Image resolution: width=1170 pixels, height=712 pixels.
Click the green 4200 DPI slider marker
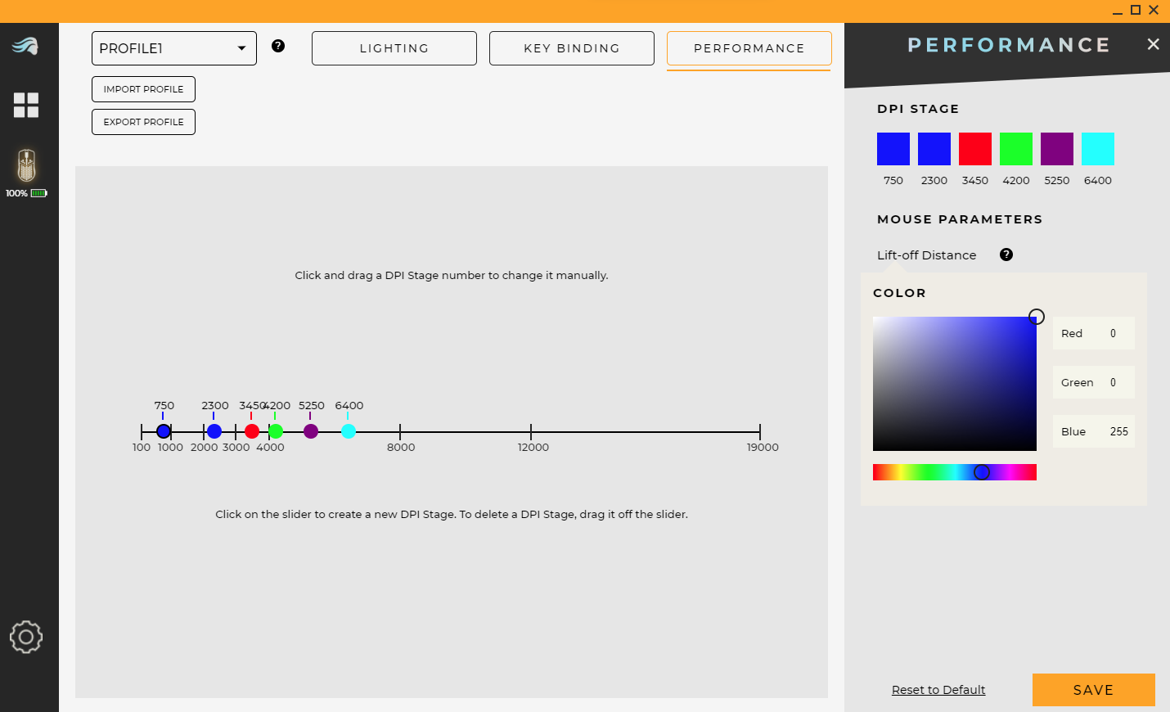276,431
